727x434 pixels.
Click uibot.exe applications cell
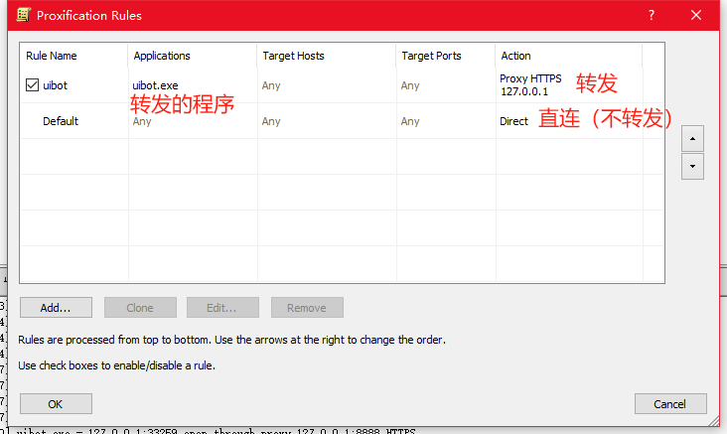pyautogui.click(x=156, y=85)
